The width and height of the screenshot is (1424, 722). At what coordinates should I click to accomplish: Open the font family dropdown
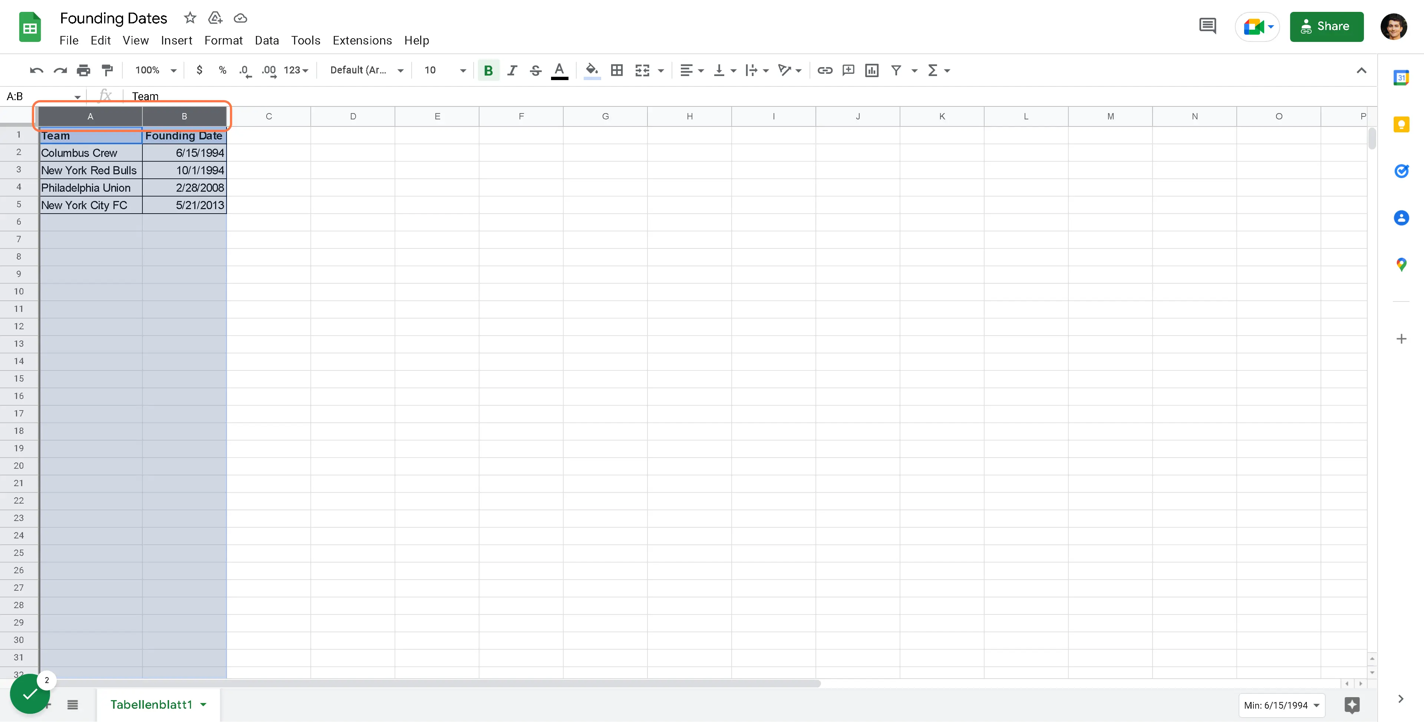(367, 70)
